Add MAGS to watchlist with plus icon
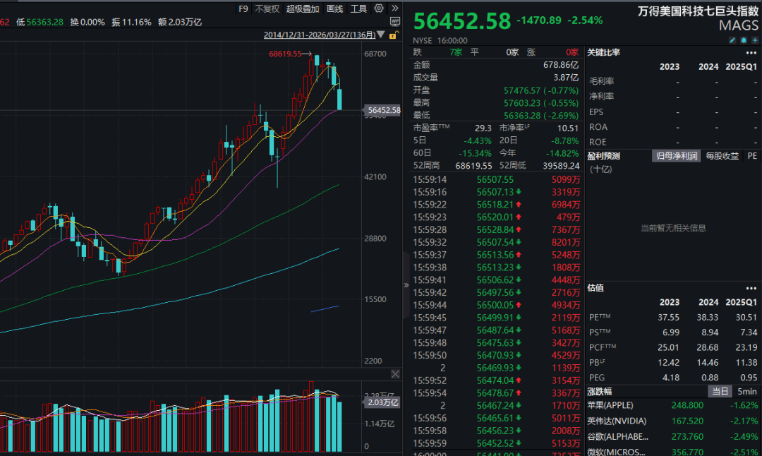Image resolution: width=762 pixels, height=456 pixels. [754, 40]
